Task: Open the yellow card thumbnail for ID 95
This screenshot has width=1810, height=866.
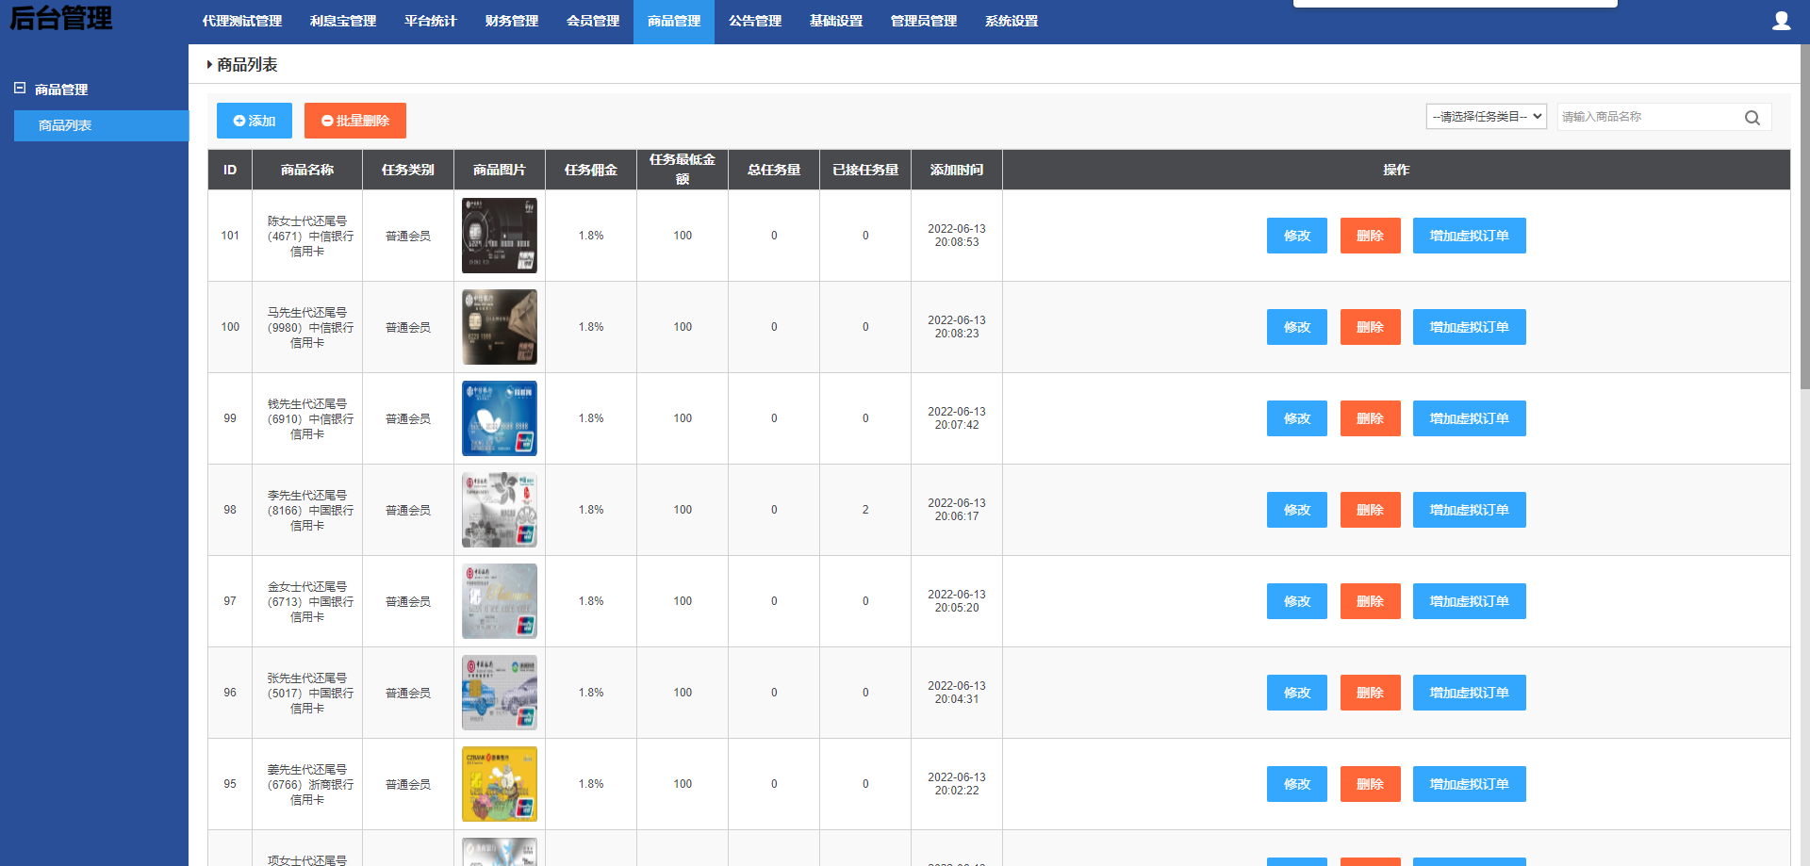Action: (x=500, y=784)
